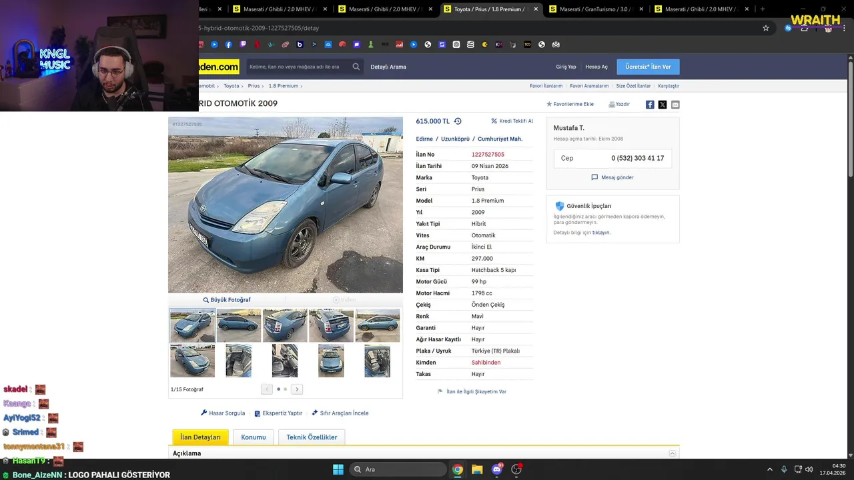854x480 pixels.
Task: Click İlan ile İlgili Şikayetim Var
Action: pos(472,392)
